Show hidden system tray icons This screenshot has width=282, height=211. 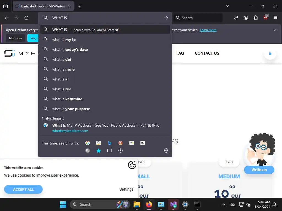tap(224, 204)
